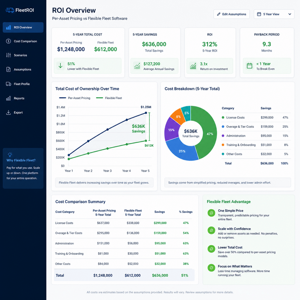Click the 54% savings cell for Overage

pyautogui.click(x=186, y=233)
